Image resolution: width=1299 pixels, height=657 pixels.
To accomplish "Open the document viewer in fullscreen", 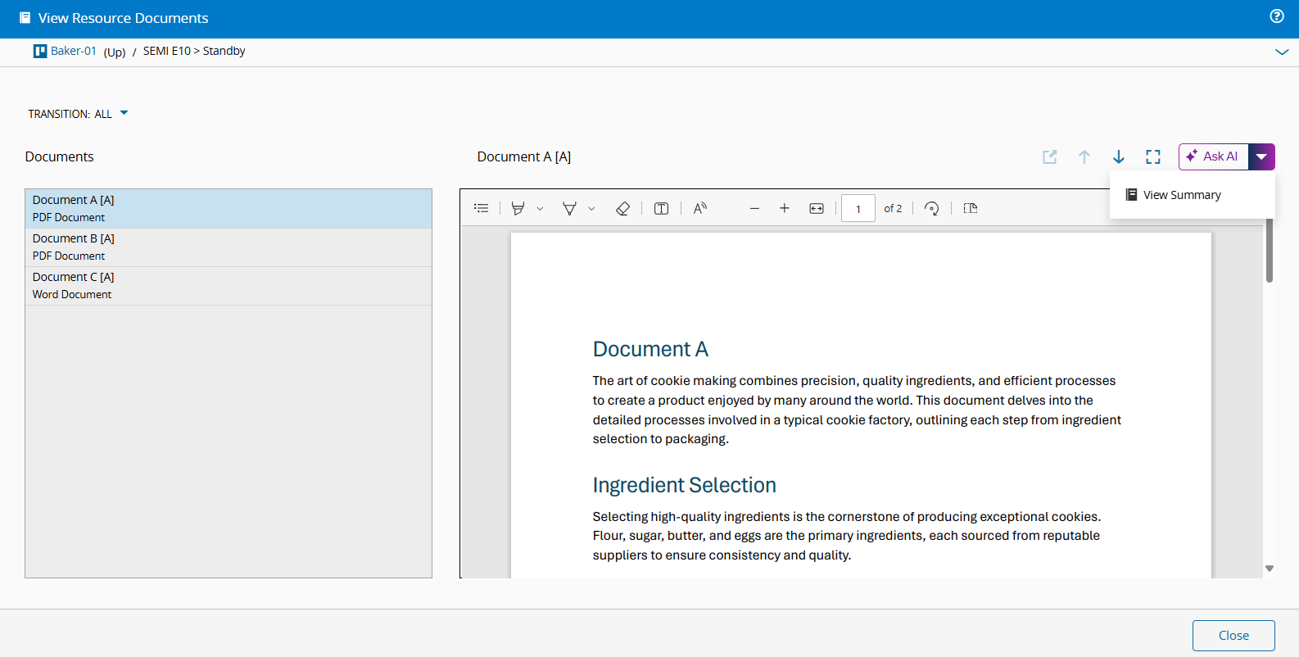I will [x=1153, y=157].
